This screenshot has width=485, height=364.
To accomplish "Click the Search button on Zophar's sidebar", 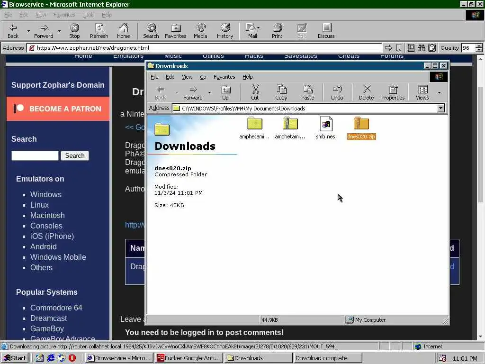I will (75, 155).
